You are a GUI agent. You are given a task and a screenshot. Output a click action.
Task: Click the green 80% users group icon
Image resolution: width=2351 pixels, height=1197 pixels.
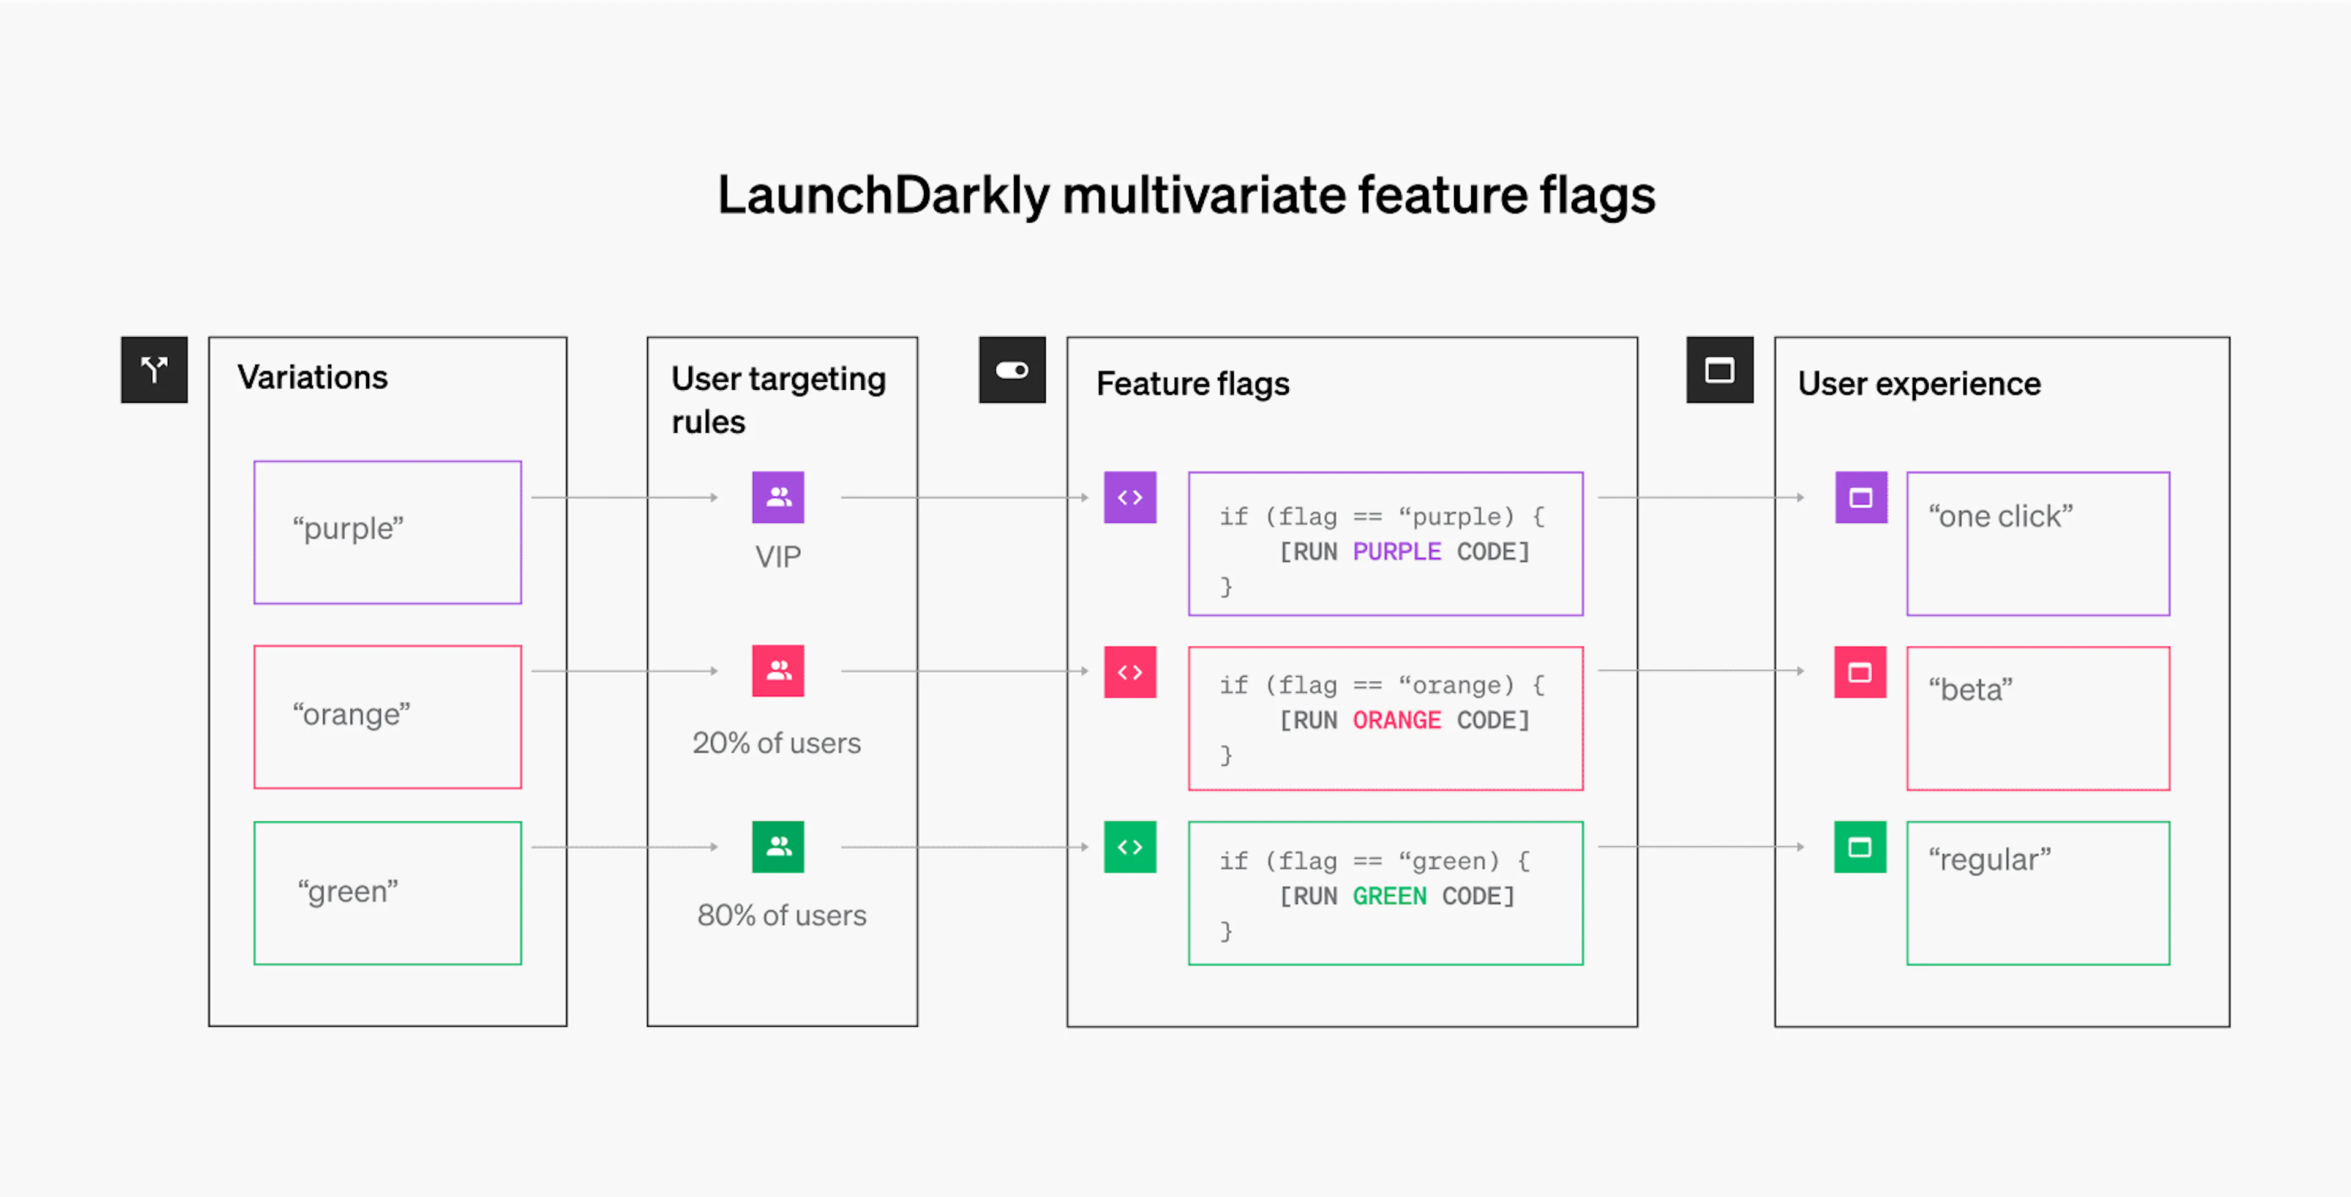pyautogui.click(x=778, y=847)
